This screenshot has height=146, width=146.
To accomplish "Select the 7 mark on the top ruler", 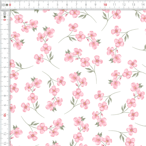I will (x=77, y=5).
